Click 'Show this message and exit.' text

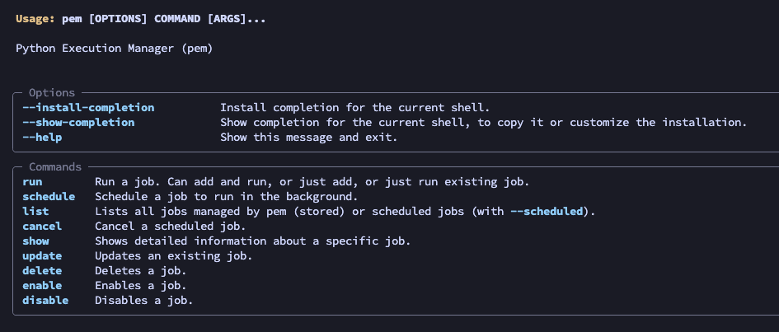point(309,138)
